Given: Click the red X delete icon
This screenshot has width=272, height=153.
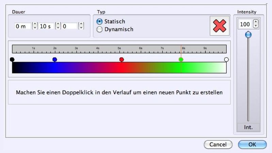Looking at the screenshot, I should pos(220,26).
